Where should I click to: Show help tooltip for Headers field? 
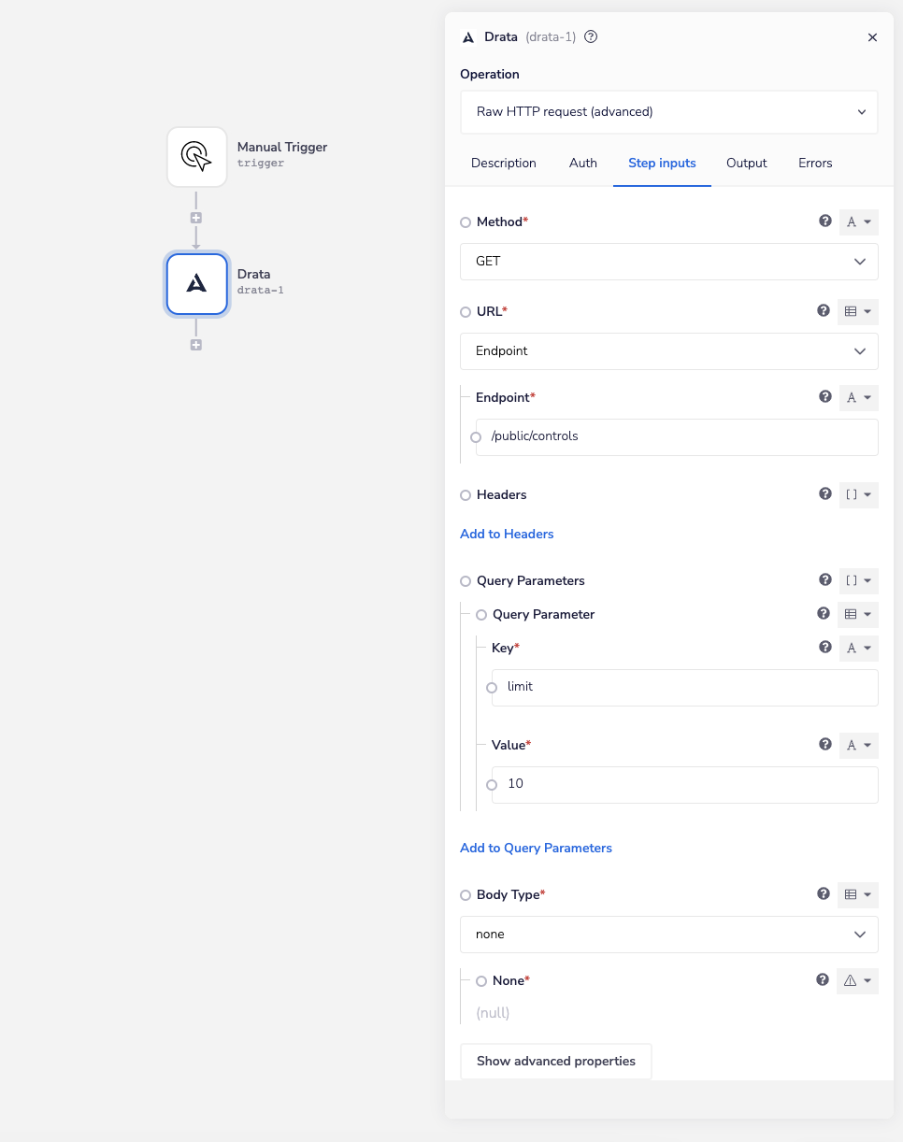click(824, 494)
